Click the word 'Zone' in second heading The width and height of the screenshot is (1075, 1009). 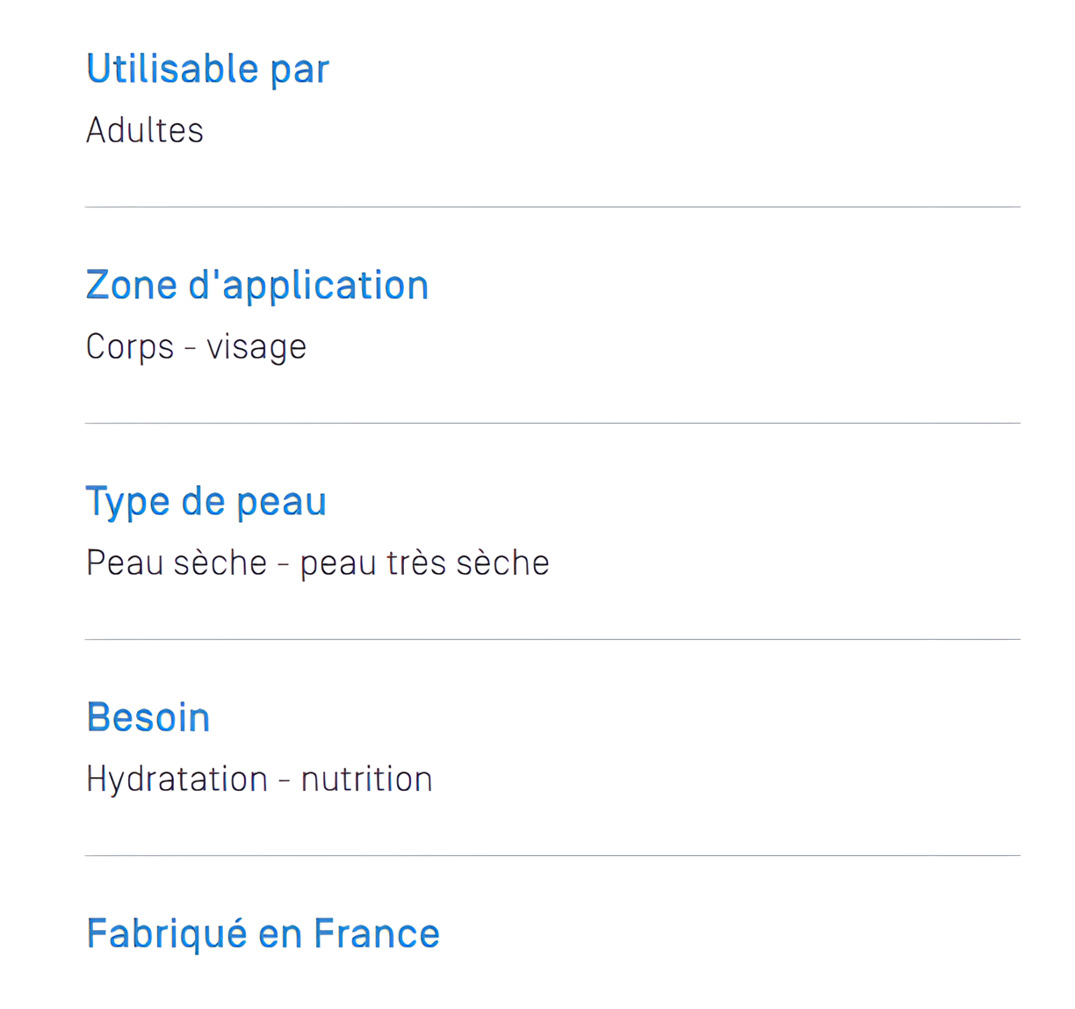(x=132, y=286)
